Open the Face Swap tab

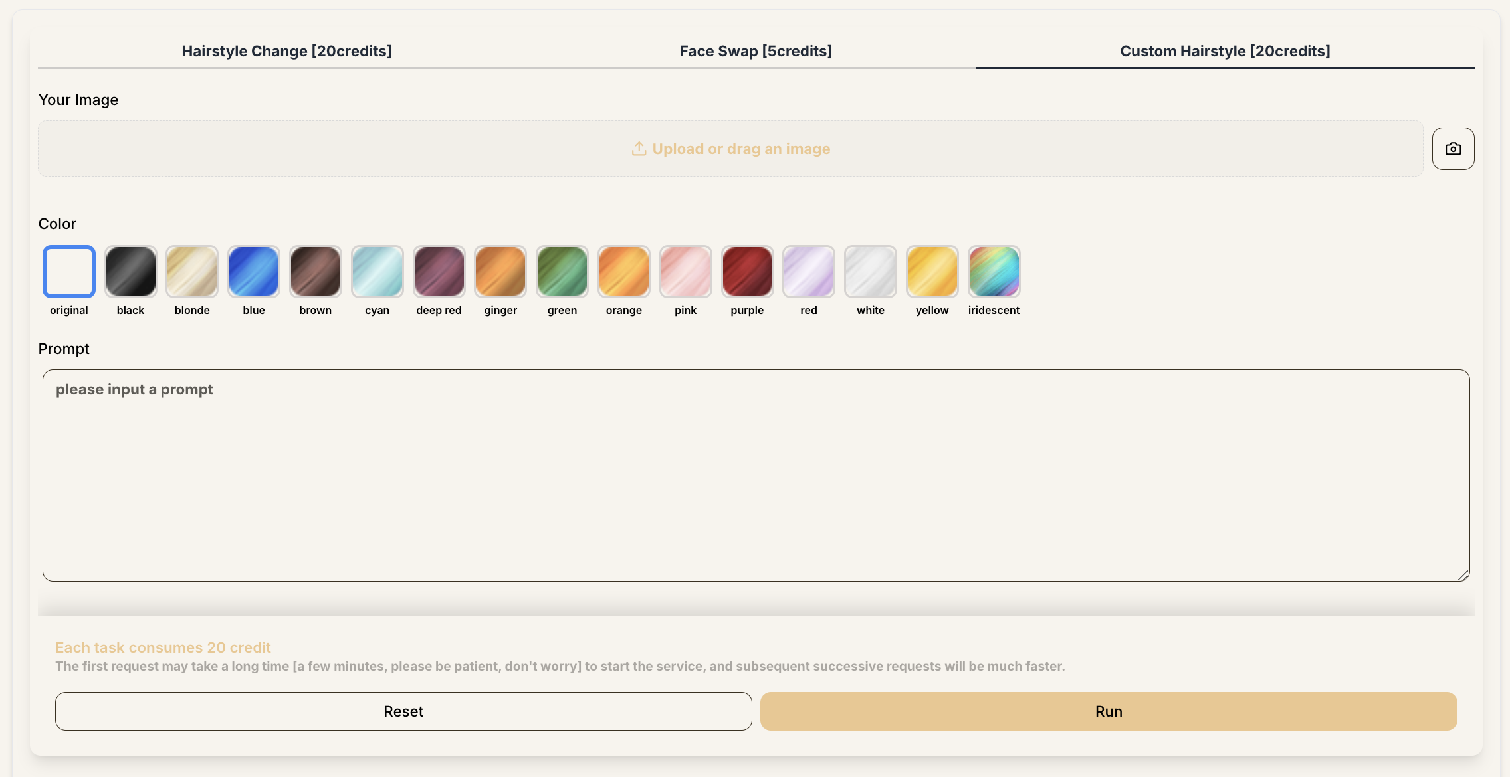click(x=756, y=51)
